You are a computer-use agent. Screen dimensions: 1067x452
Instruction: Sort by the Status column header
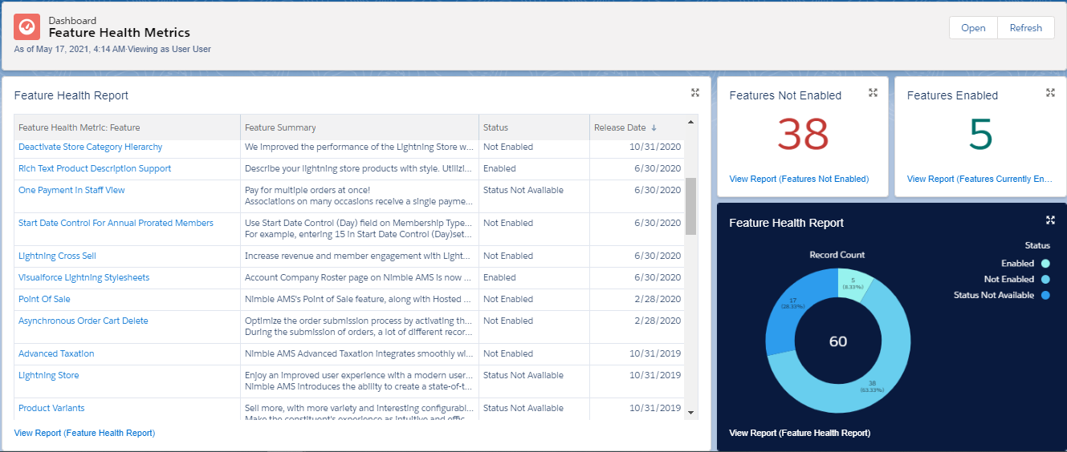pos(495,127)
